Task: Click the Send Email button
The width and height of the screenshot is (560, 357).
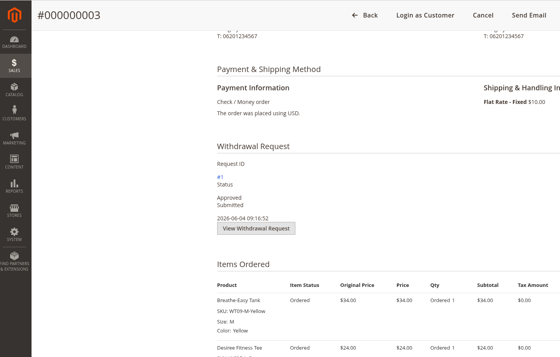Action: [x=529, y=15]
